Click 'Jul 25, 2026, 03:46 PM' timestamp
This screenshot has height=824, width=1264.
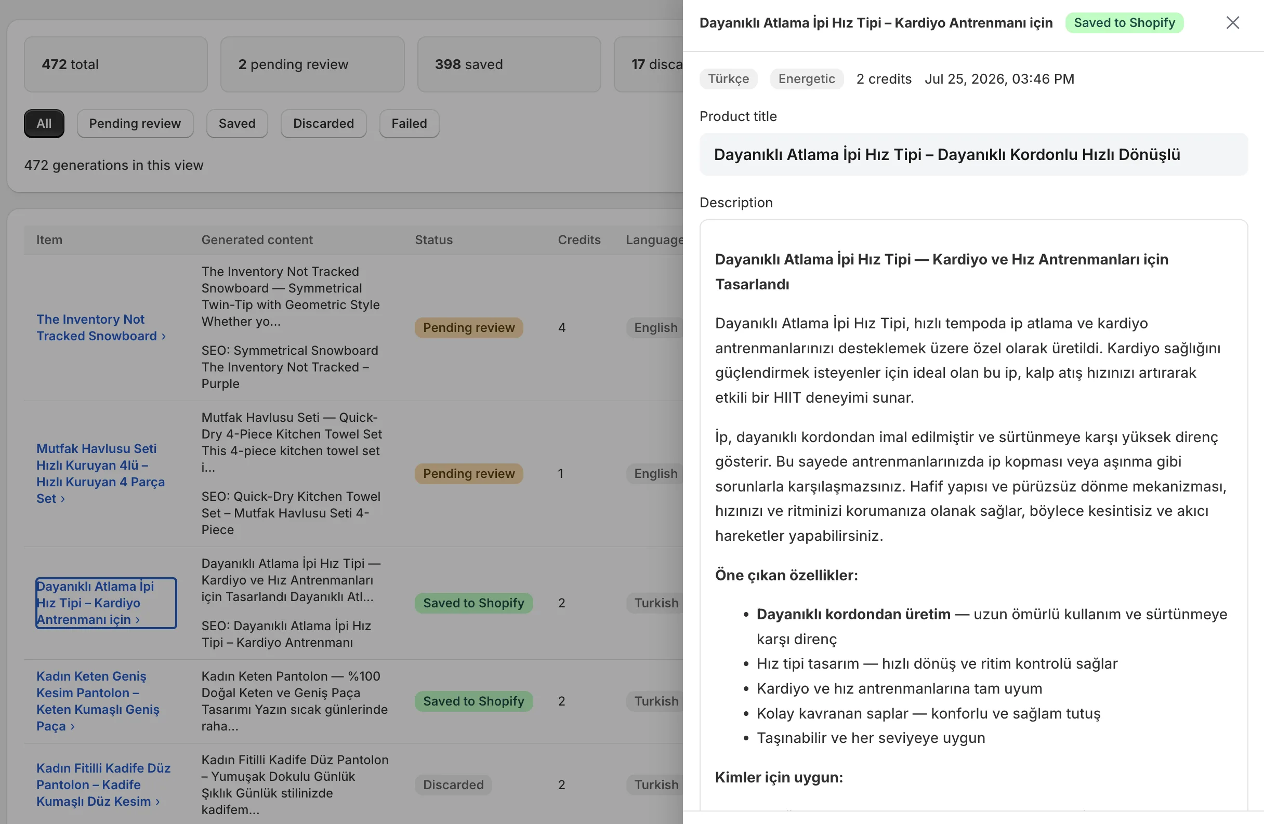click(x=999, y=79)
